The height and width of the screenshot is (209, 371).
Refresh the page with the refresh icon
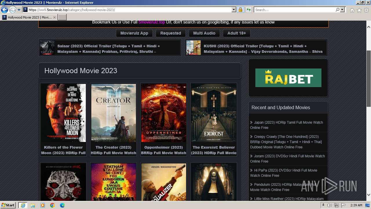pyautogui.click(x=249, y=10)
